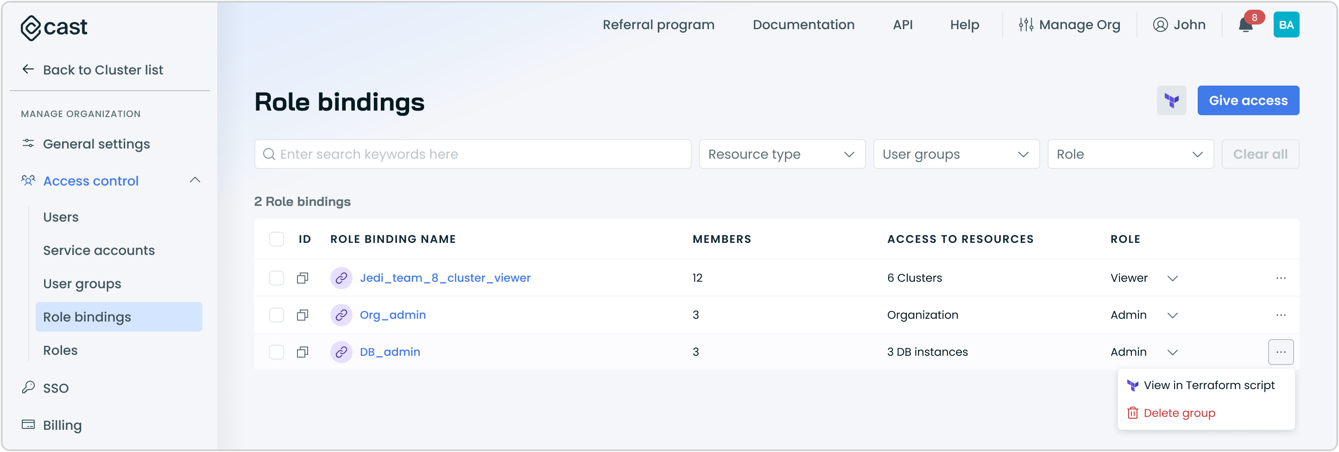Expand the User groups filter dropdown

956,154
